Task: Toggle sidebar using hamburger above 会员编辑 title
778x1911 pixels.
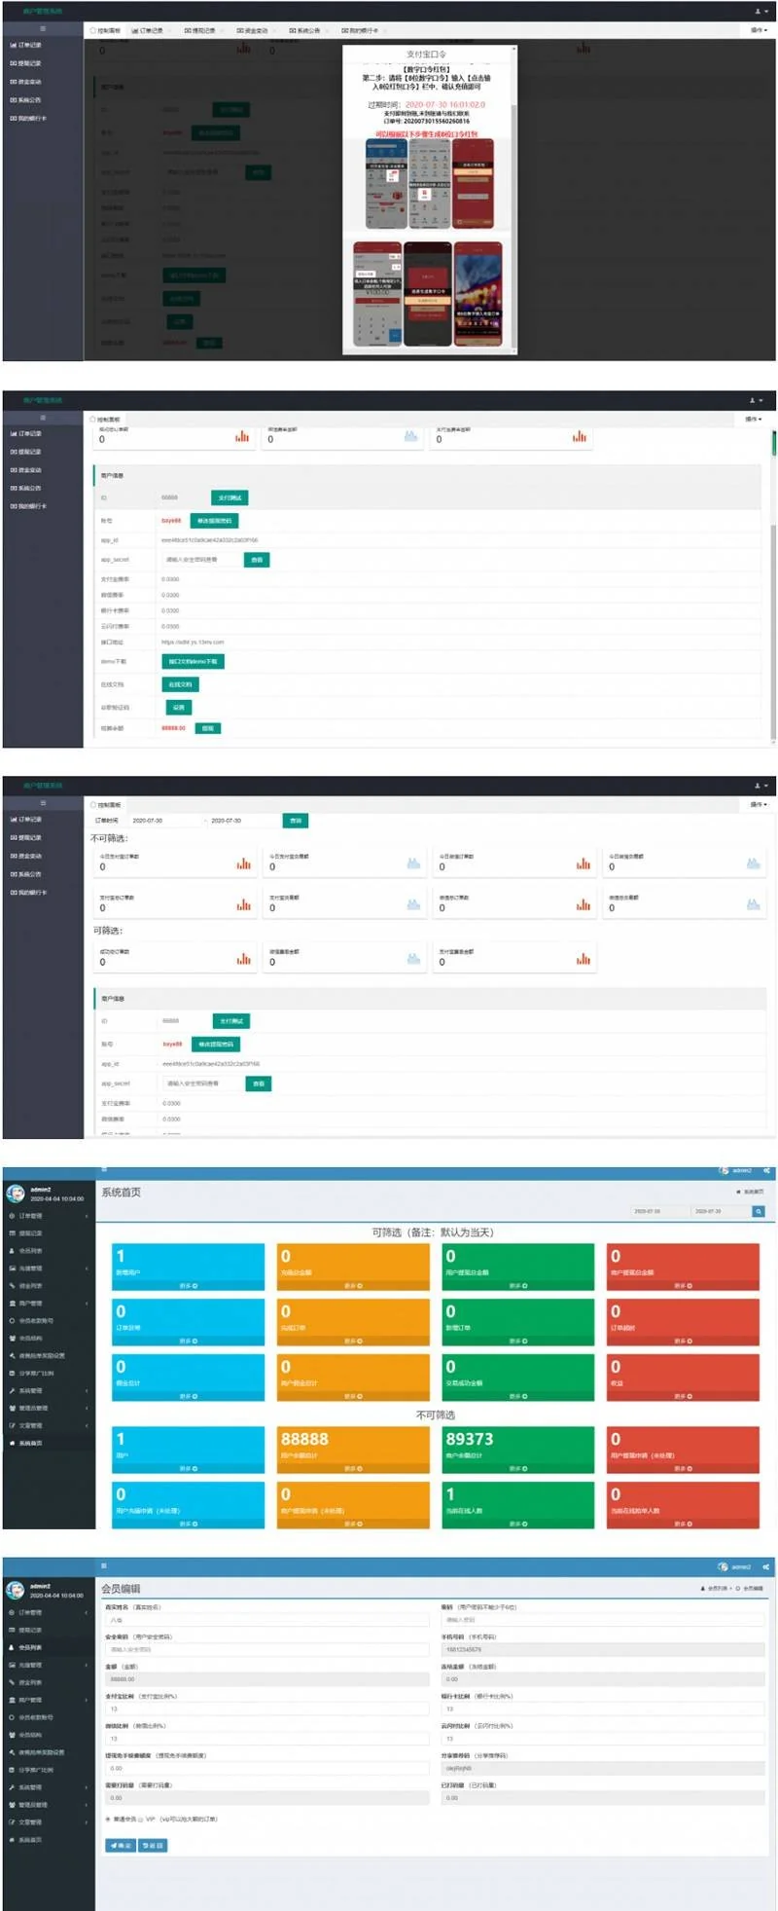Action: pos(104,1565)
